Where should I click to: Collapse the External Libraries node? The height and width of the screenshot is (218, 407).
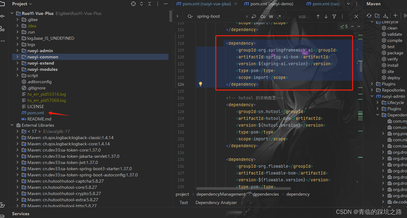(12, 125)
